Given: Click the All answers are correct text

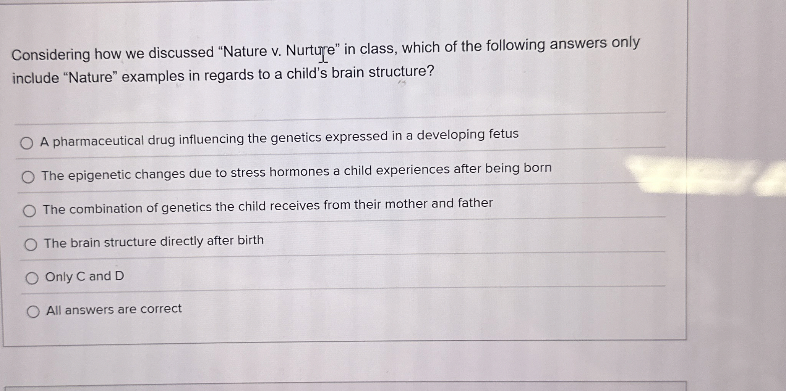Looking at the screenshot, I should (113, 309).
